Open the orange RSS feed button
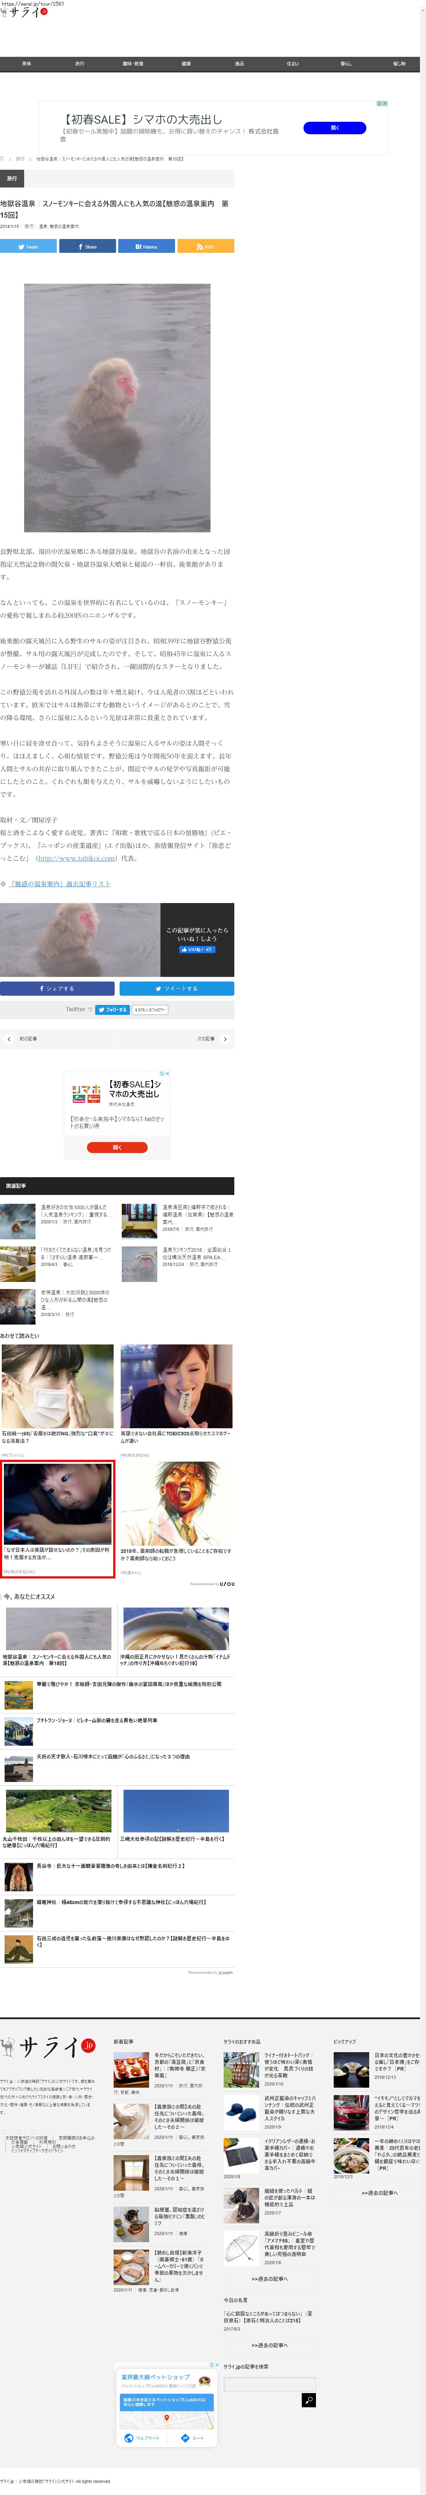Image resolution: width=426 pixels, height=2495 pixels. point(205,246)
